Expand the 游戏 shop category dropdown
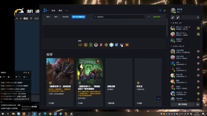 click(x=49, y=17)
